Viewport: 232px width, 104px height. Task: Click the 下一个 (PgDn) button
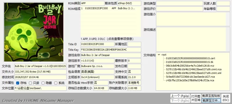pos(180,101)
